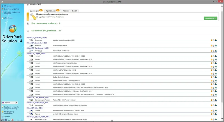The image size is (224, 122).
Task: Click globe icon in Logitech HID-compliant Cordless Mouse row
Action: coord(216,114)
